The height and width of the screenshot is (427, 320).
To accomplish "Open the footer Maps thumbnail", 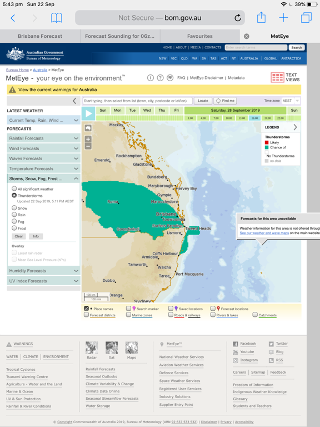I will pos(132,347).
